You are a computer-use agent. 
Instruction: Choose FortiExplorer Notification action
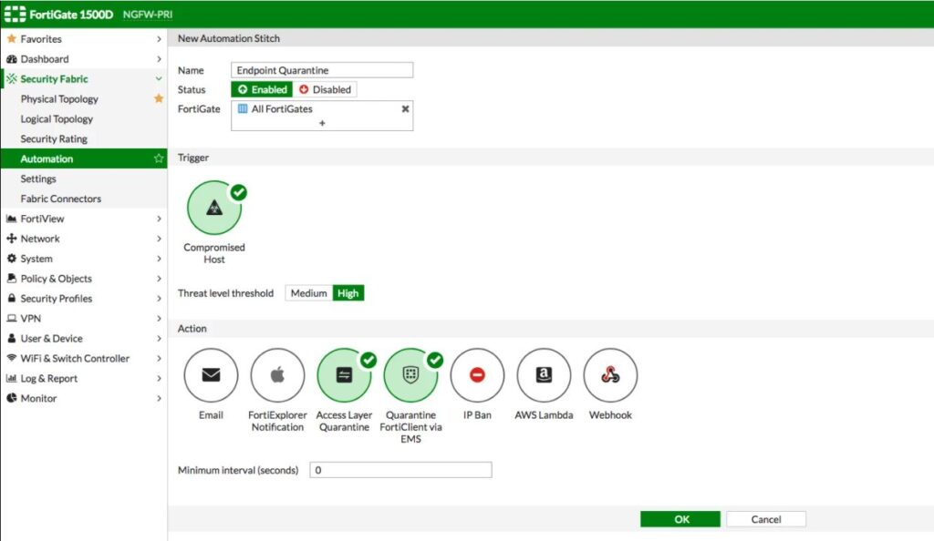(277, 375)
